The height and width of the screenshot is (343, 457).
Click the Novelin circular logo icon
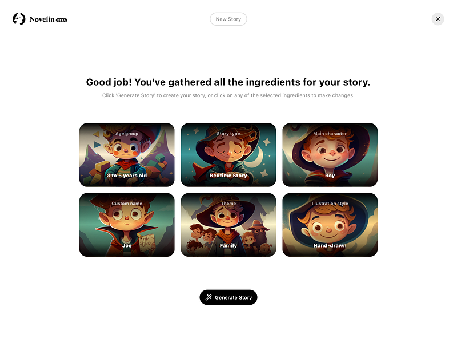(x=19, y=19)
